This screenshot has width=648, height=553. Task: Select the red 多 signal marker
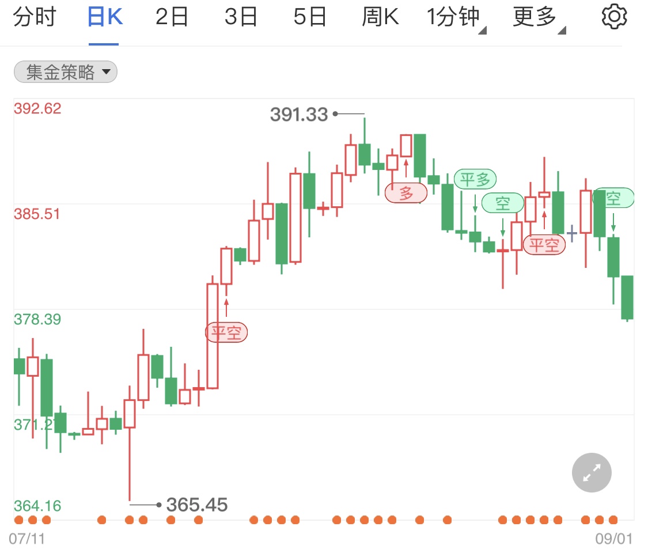click(x=406, y=193)
